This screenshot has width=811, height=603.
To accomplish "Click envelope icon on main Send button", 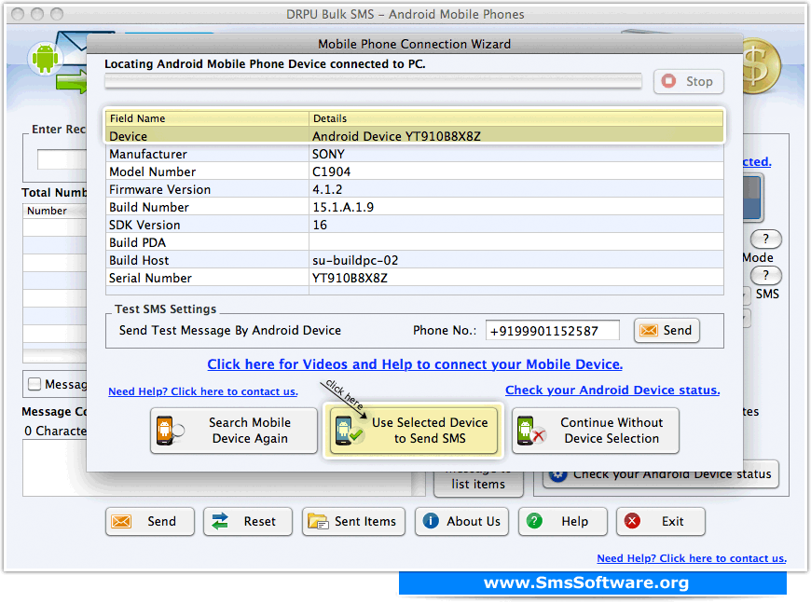I will click(121, 521).
